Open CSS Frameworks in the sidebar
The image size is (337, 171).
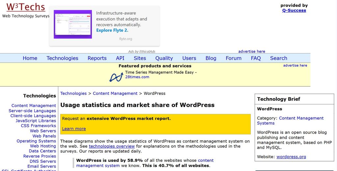coord(38,126)
